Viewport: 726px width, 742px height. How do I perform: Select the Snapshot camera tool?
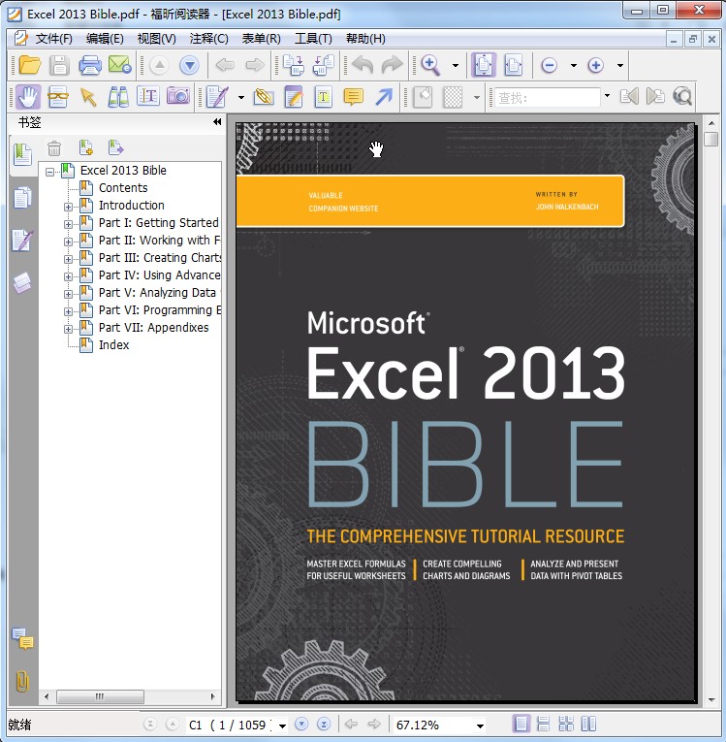click(x=177, y=96)
